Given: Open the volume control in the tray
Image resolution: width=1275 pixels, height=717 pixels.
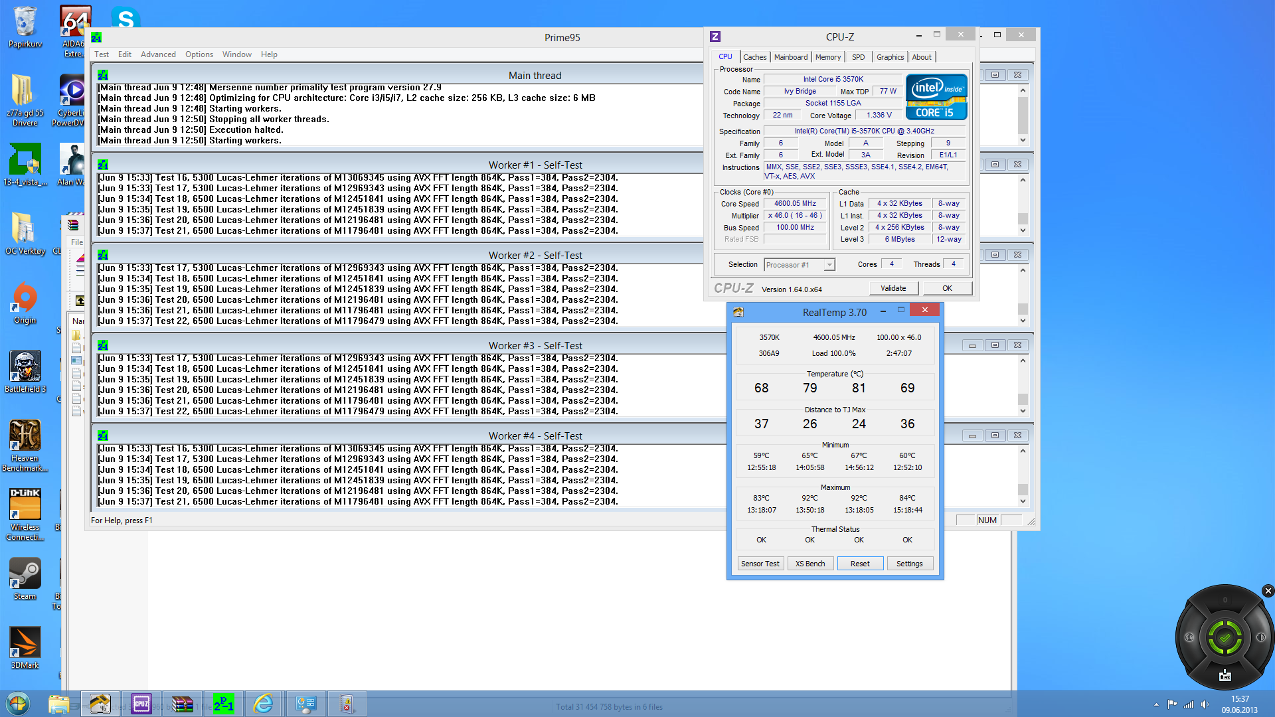Looking at the screenshot, I should (1205, 704).
